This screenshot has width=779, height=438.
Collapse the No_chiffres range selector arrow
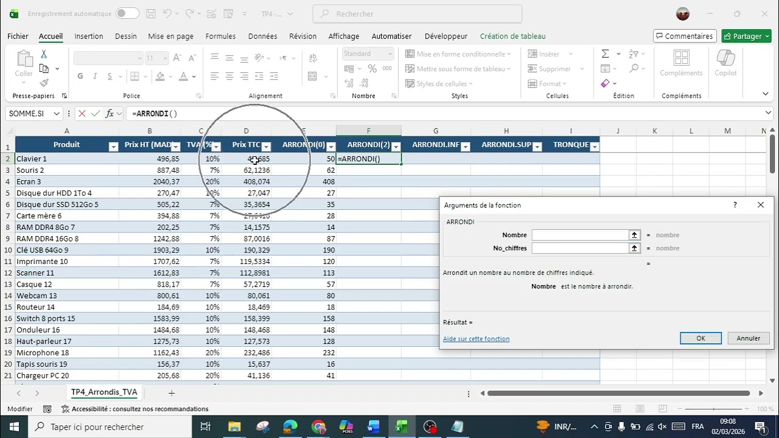[x=635, y=248]
